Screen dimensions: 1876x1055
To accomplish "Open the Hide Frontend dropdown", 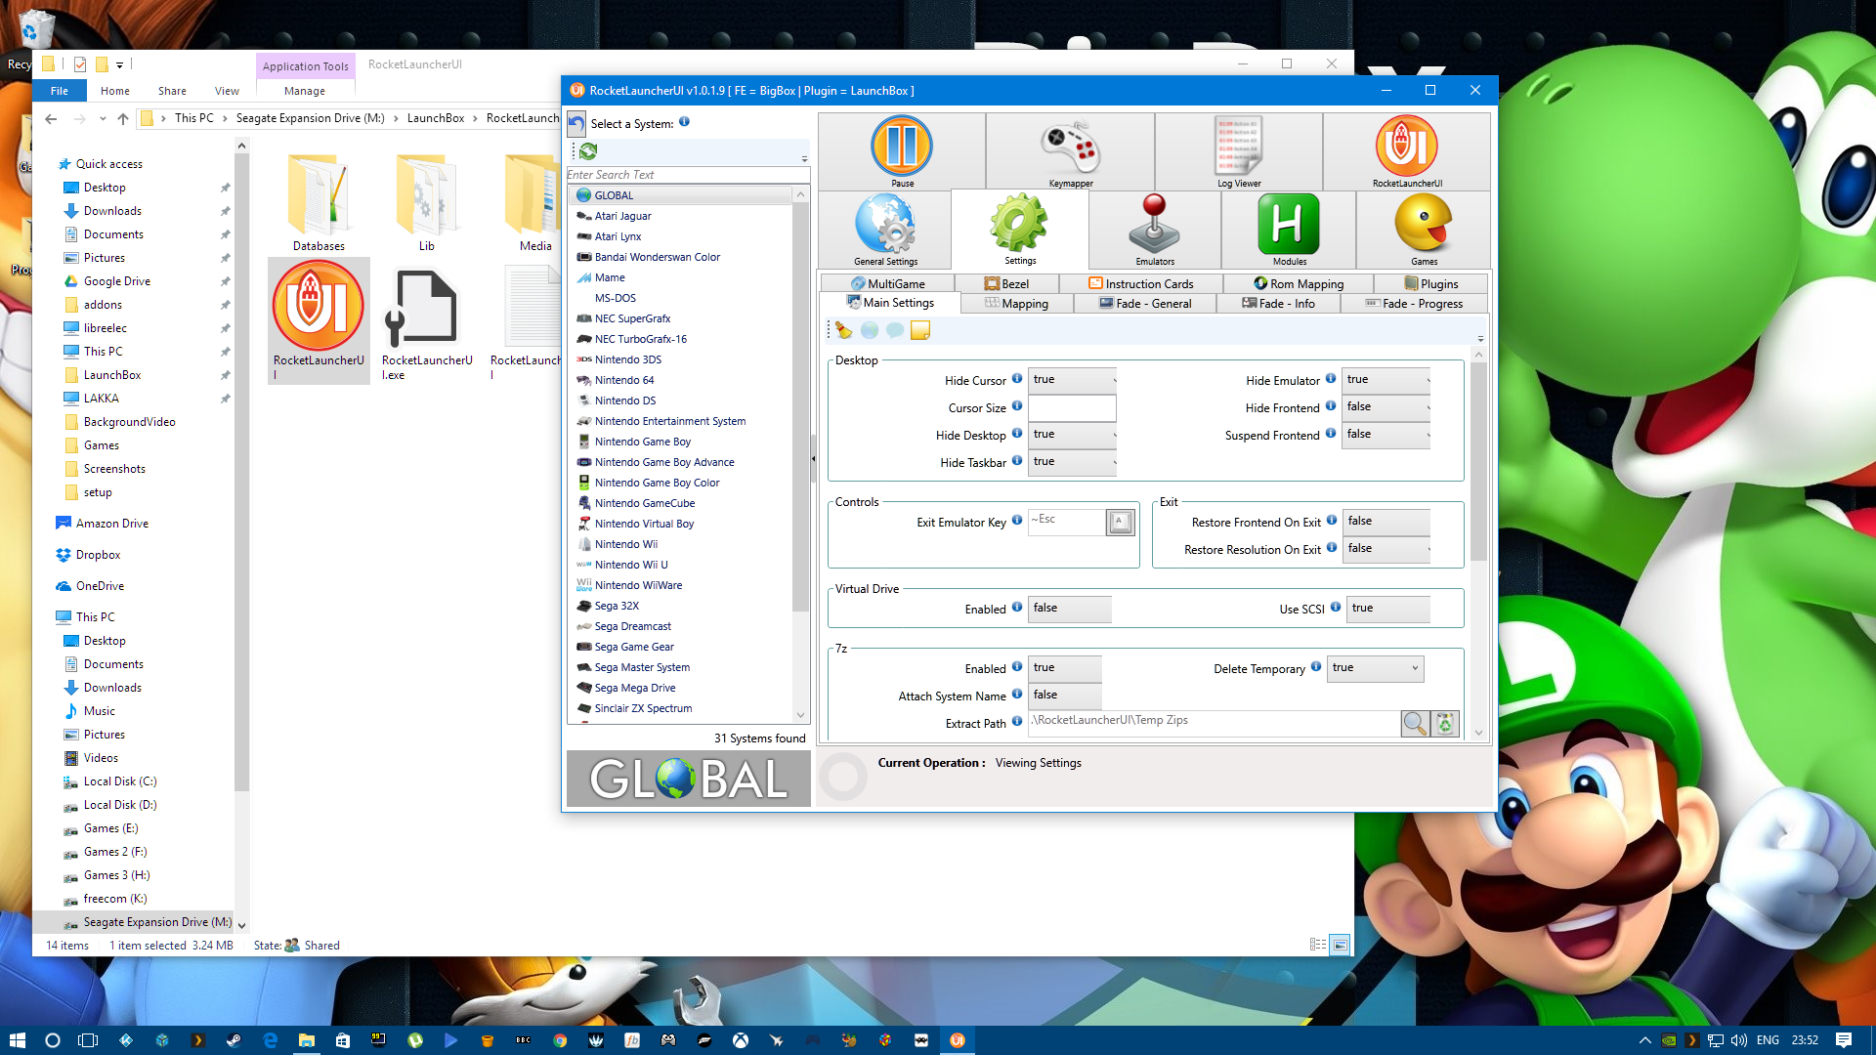I will click(x=1387, y=407).
